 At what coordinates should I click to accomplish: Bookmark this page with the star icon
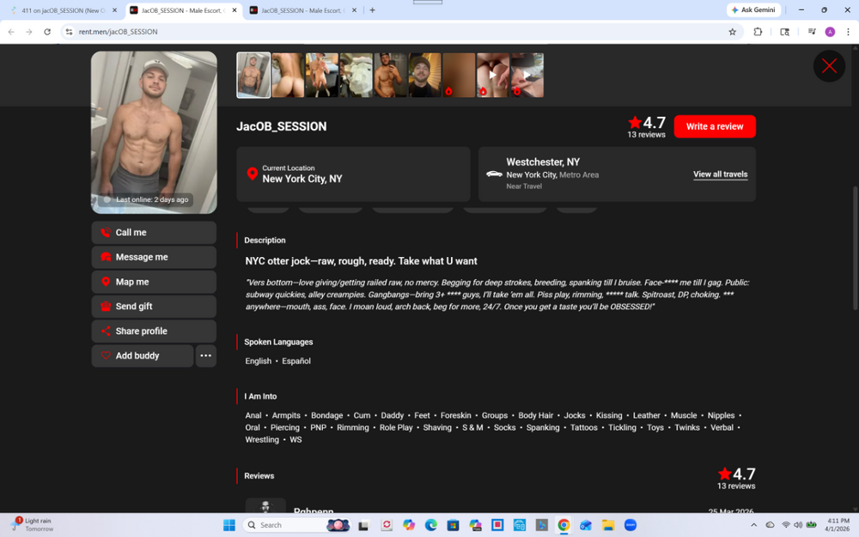(x=732, y=32)
